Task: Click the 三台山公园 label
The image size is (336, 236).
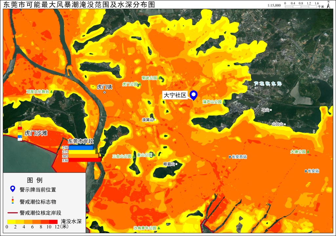Action: point(122,156)
